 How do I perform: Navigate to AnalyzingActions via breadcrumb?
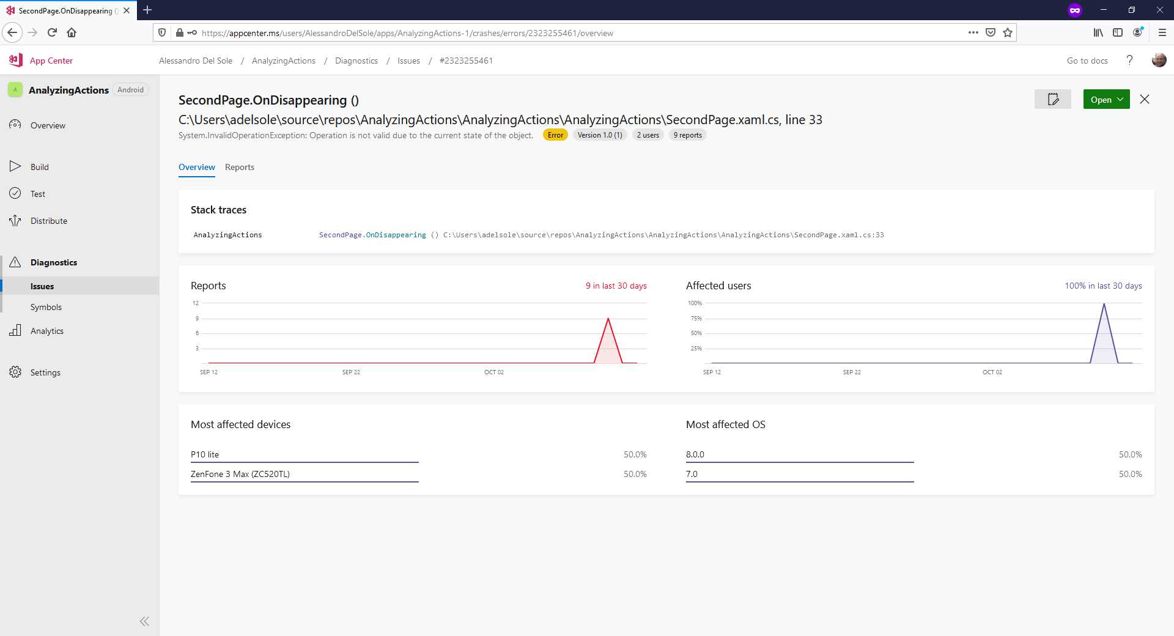click(x=284, y=60)
